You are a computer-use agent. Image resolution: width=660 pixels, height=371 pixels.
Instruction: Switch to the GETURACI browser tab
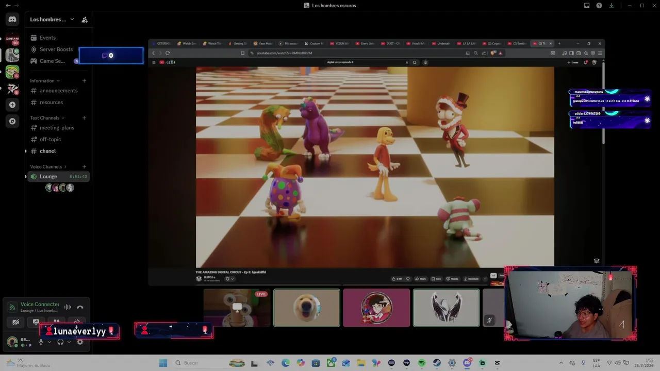[x=162, y=43]
